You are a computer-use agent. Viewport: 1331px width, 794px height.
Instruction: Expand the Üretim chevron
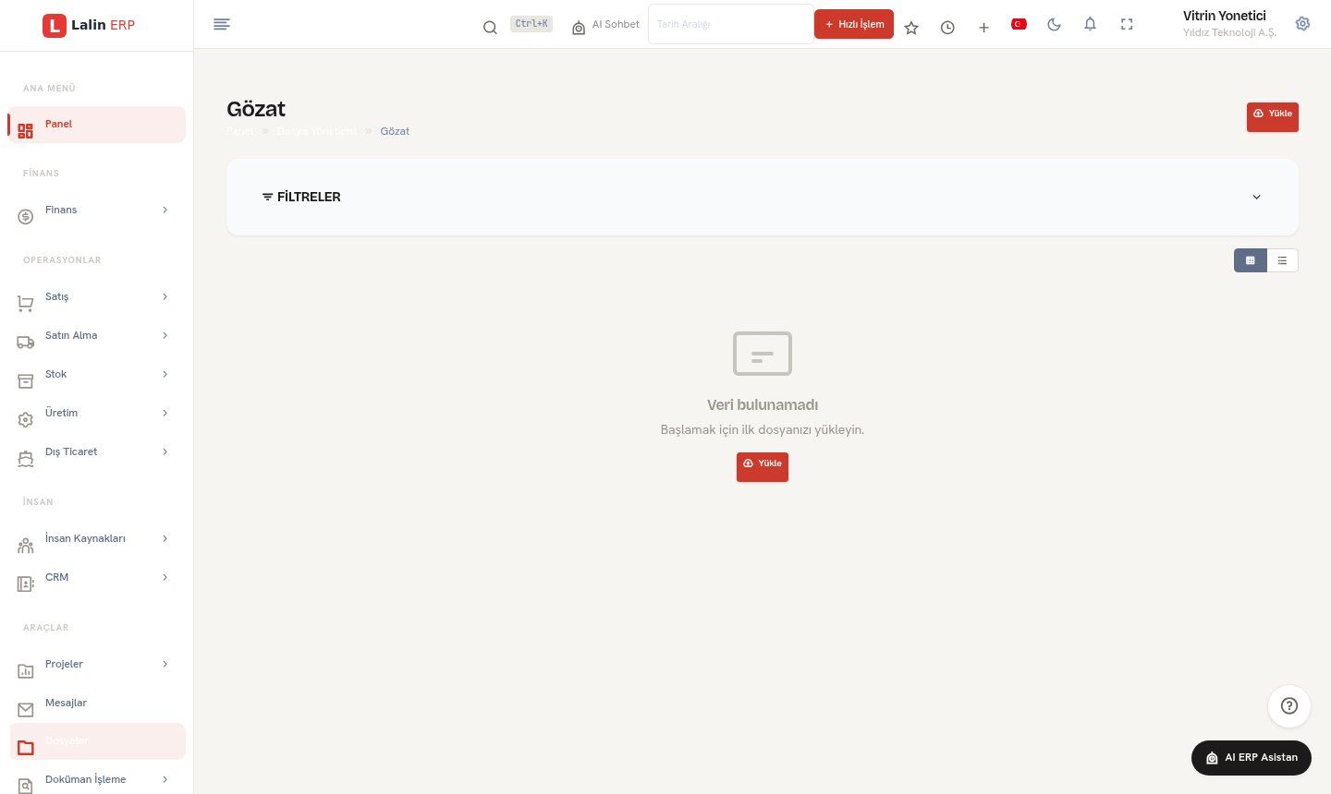pyautogui.click(x=165, y=413)
